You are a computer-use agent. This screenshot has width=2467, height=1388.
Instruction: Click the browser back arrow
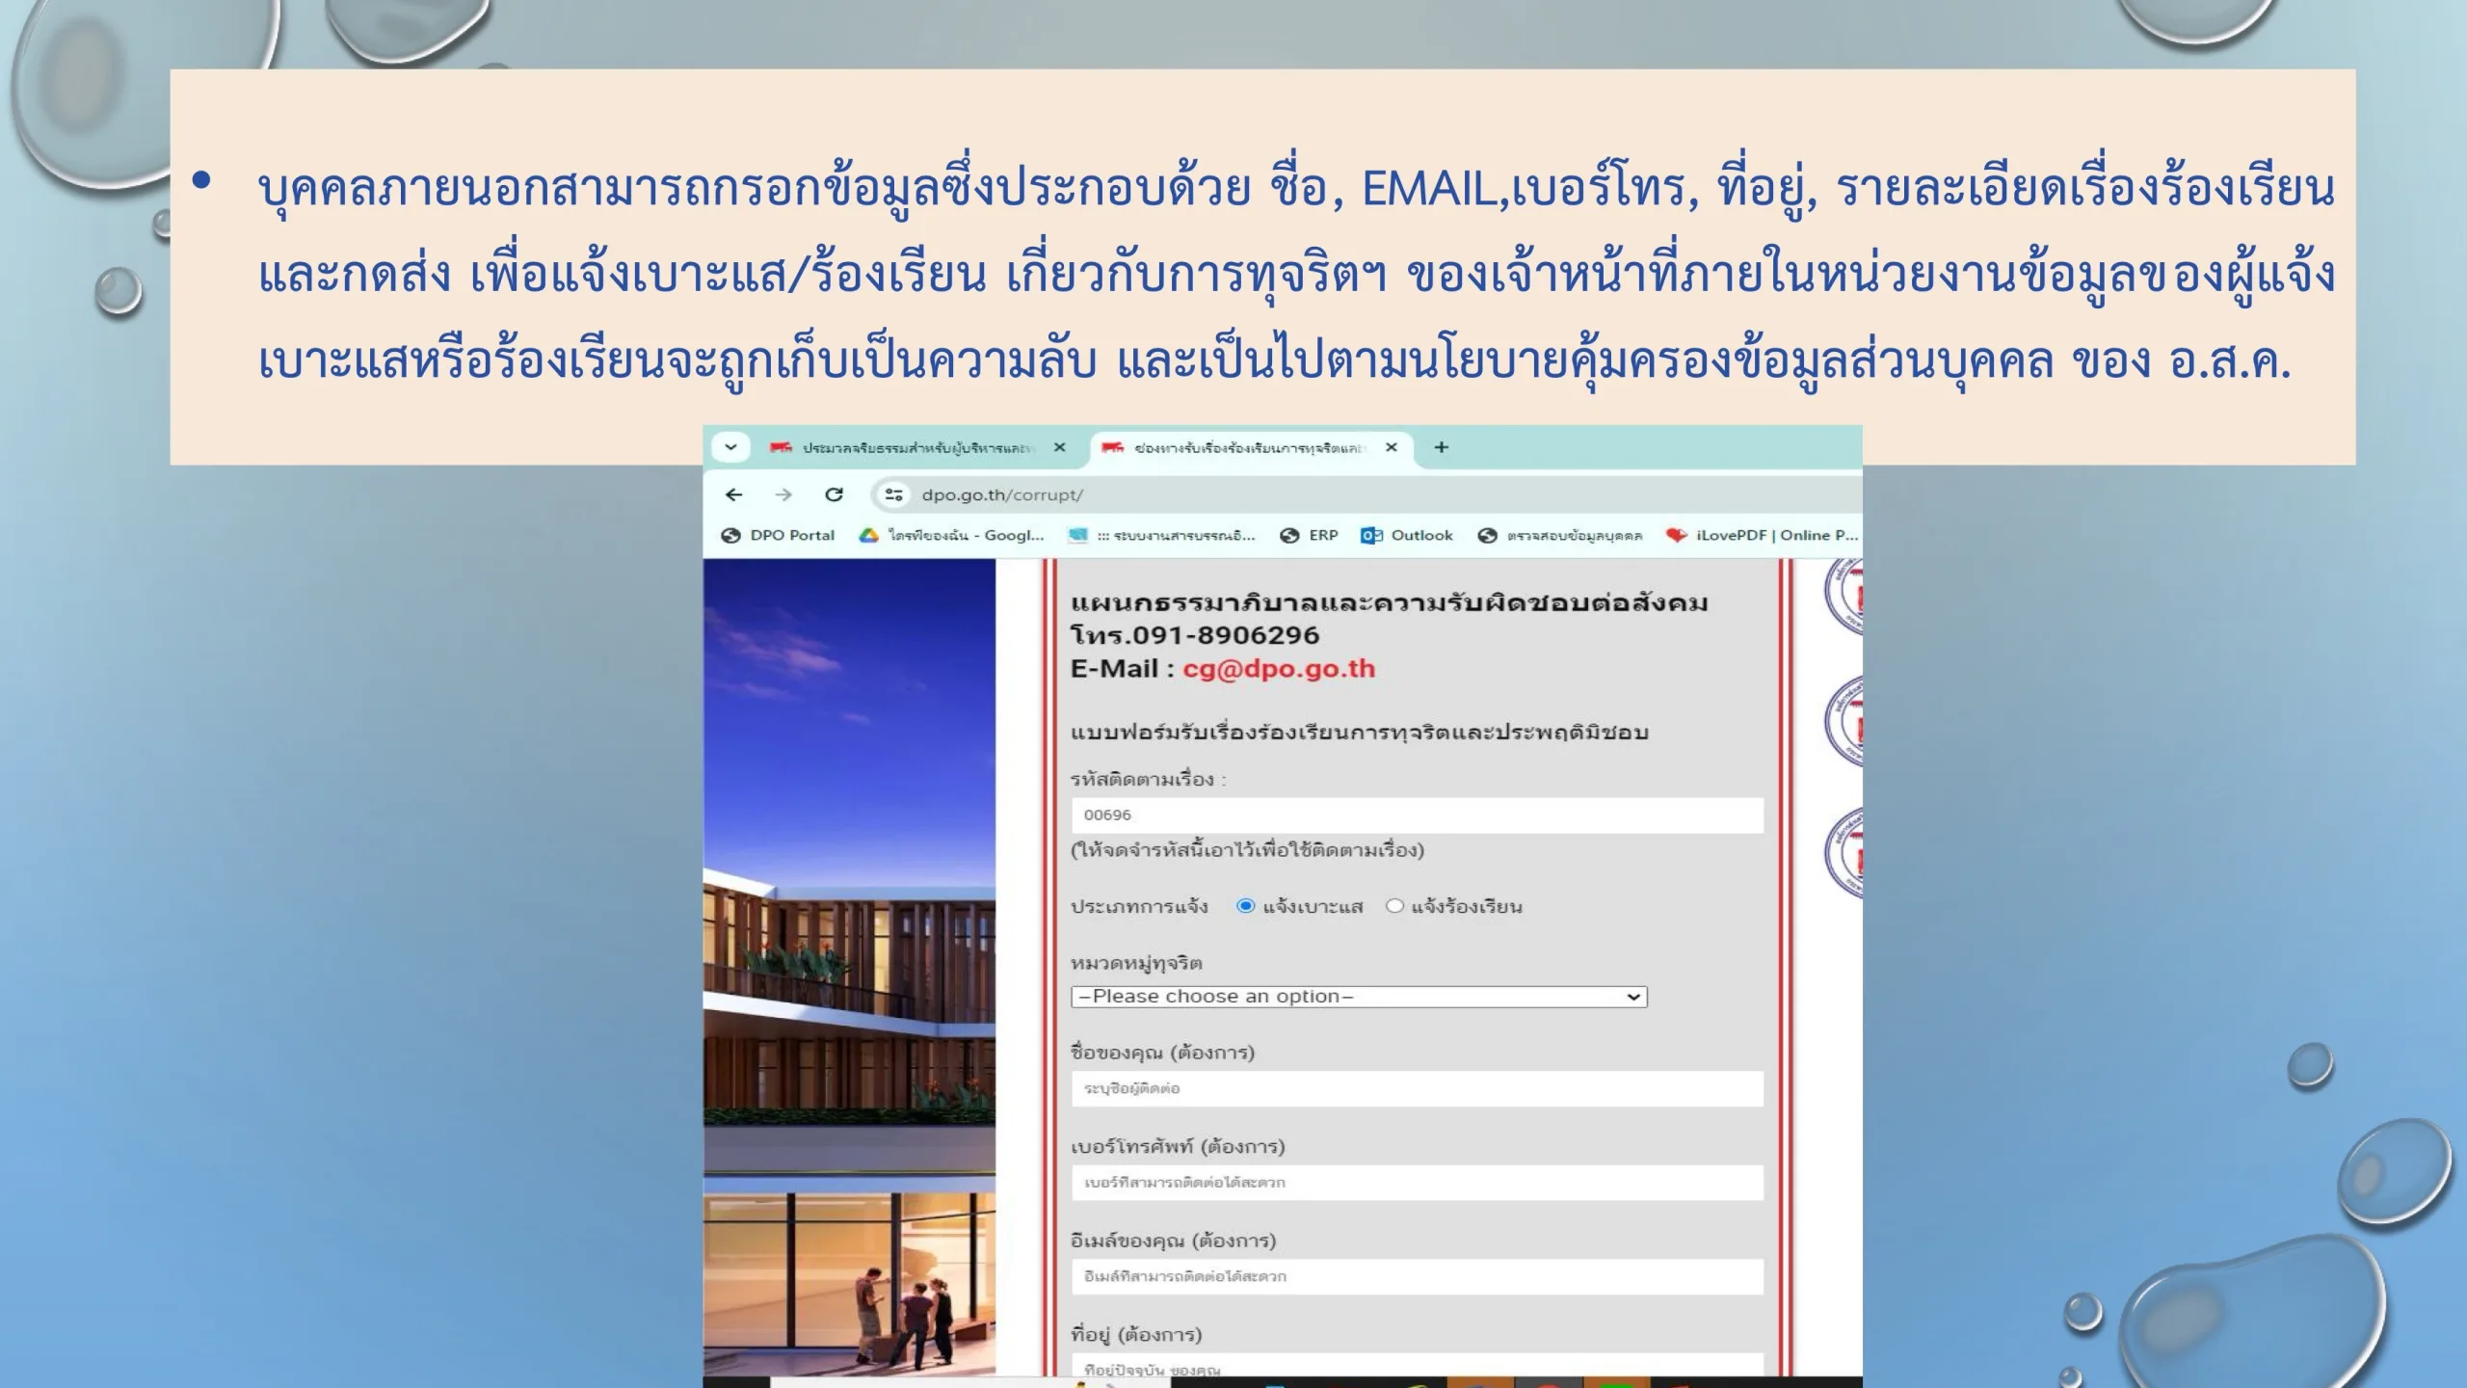pos(734,494)
